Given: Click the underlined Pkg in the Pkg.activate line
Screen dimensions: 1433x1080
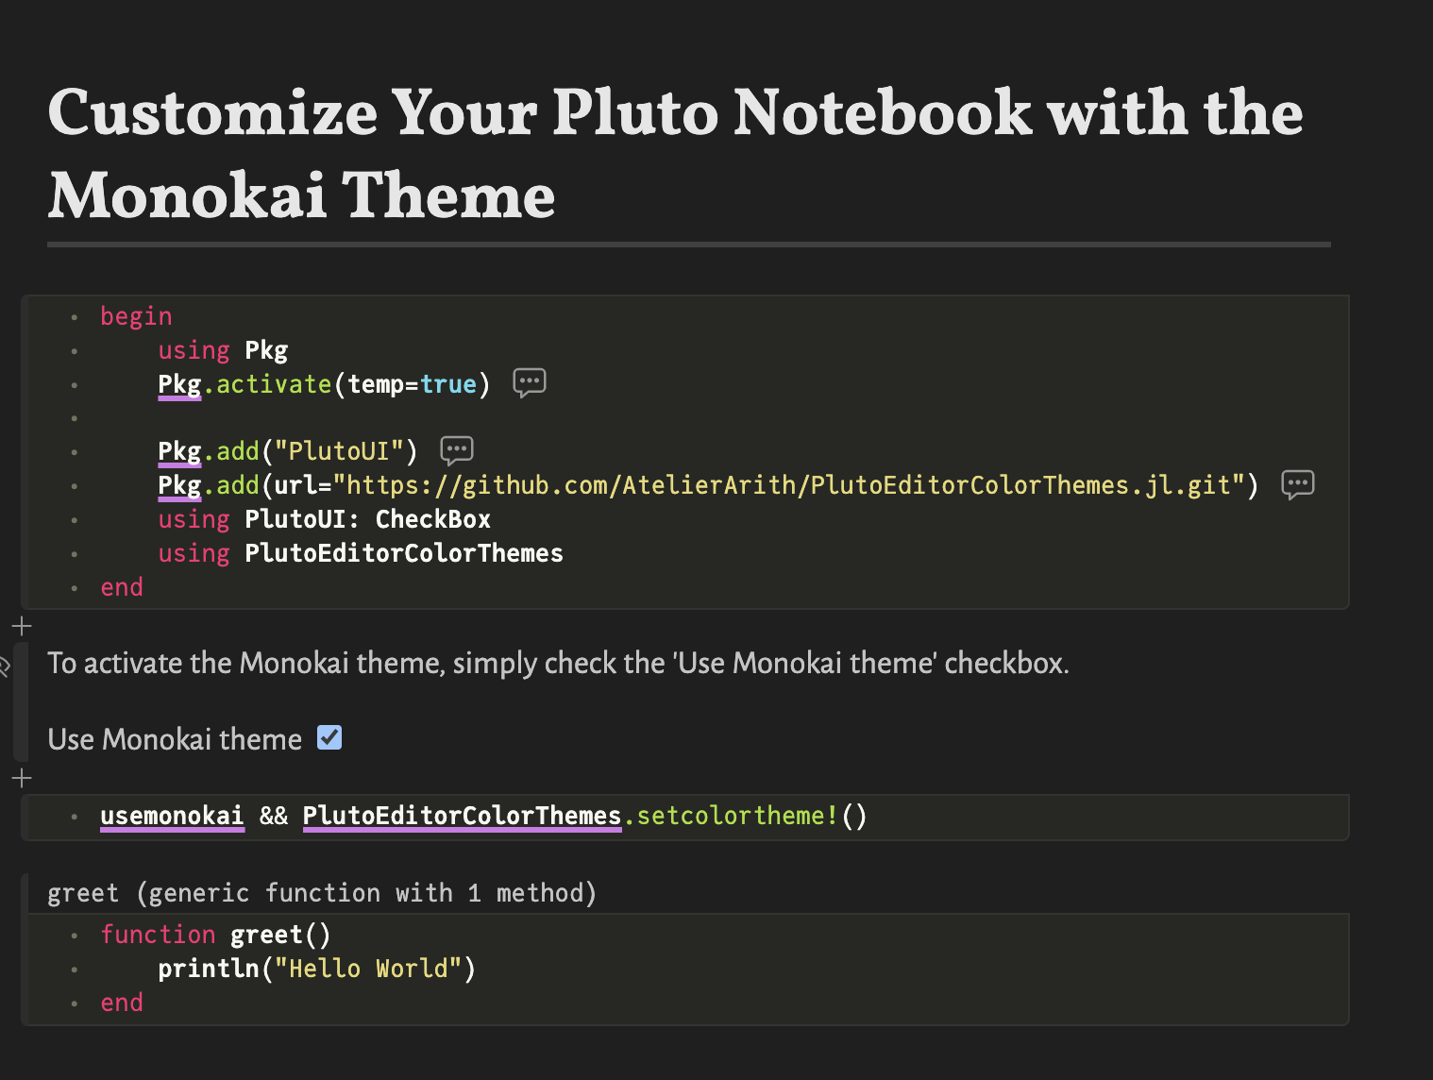Looking at the screenshot, I should click(179, 384).
